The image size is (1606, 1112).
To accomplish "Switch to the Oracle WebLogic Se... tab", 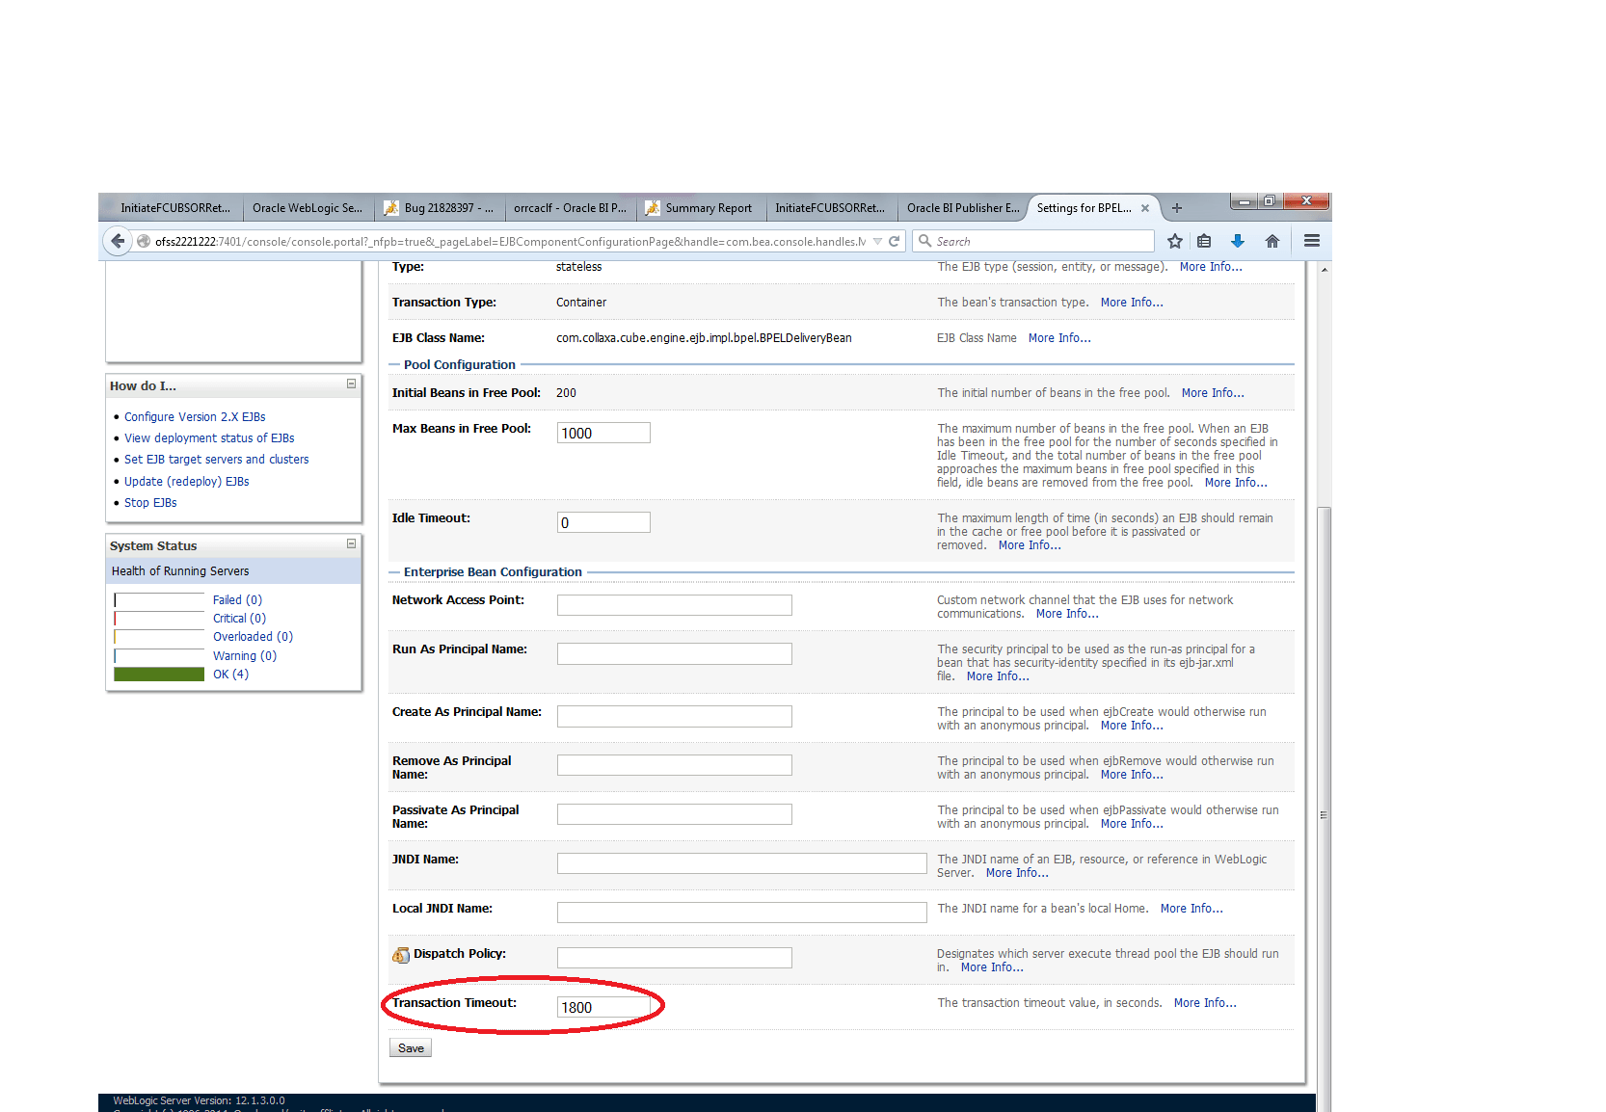I will [308, 208].
